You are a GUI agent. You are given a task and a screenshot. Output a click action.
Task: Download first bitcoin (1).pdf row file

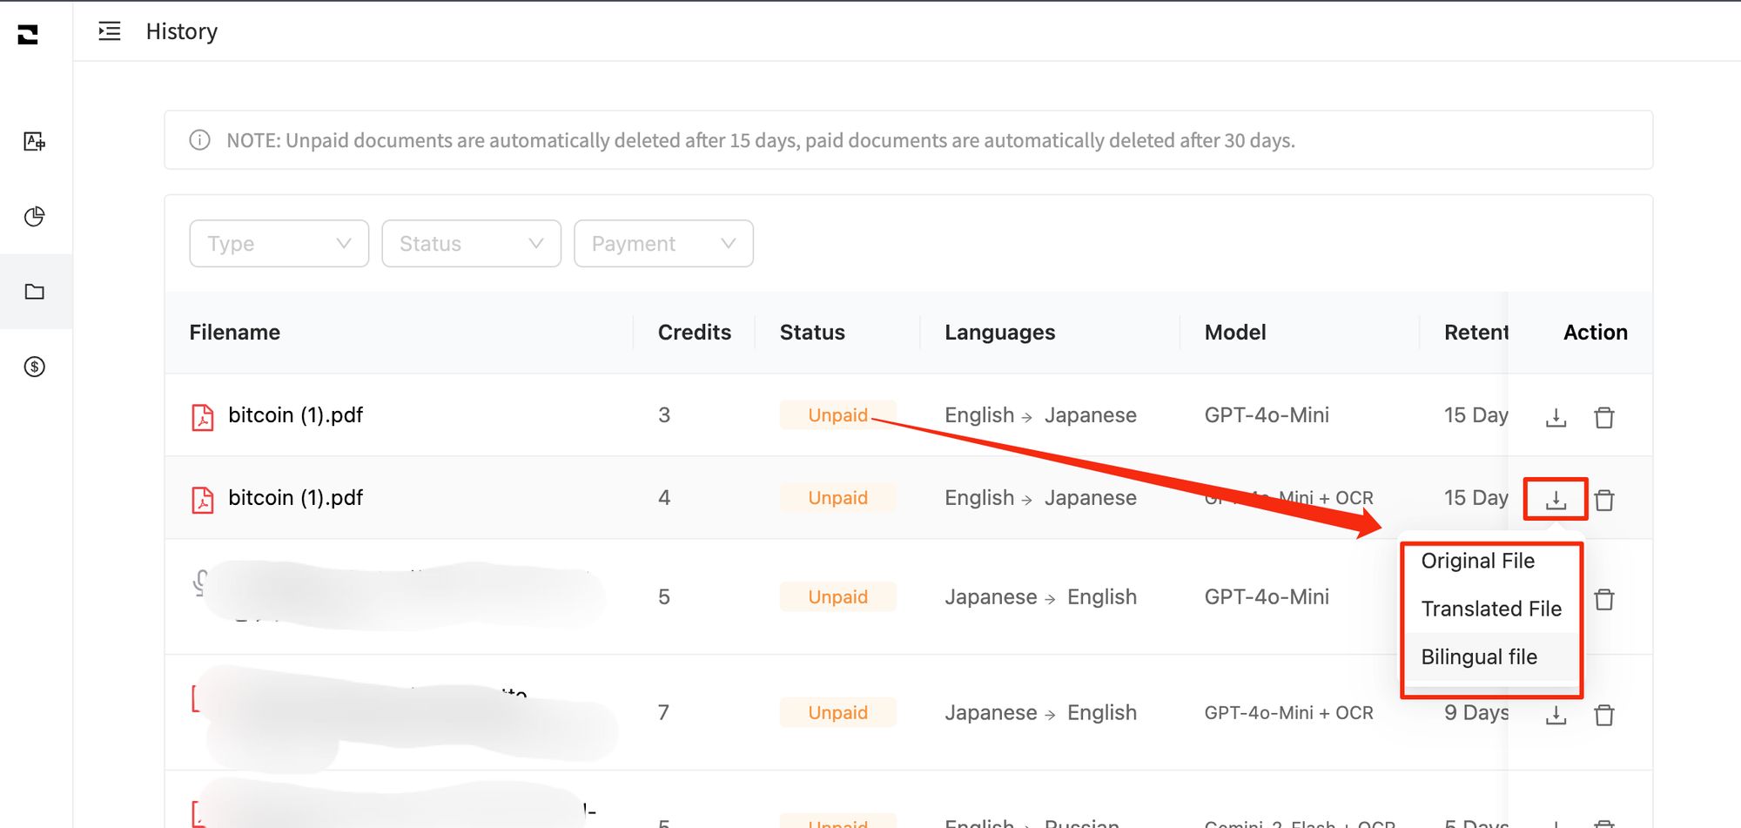(x=1556, y=417)
